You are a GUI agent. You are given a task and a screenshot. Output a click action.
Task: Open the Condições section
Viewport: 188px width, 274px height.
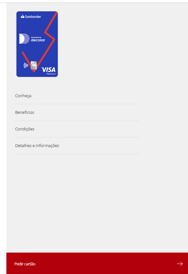(77, 129)
